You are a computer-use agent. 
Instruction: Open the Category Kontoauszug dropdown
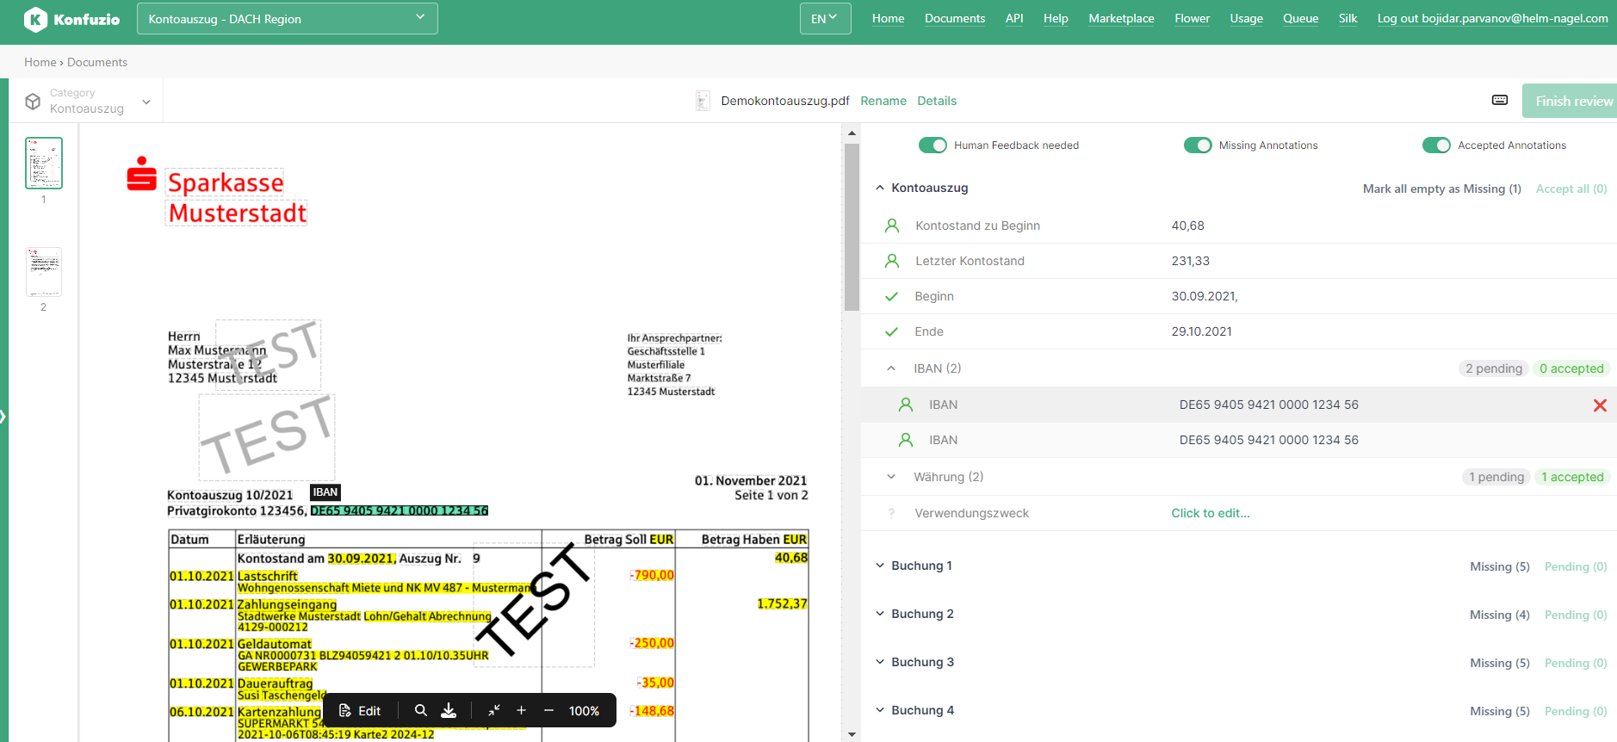point(86,101)
